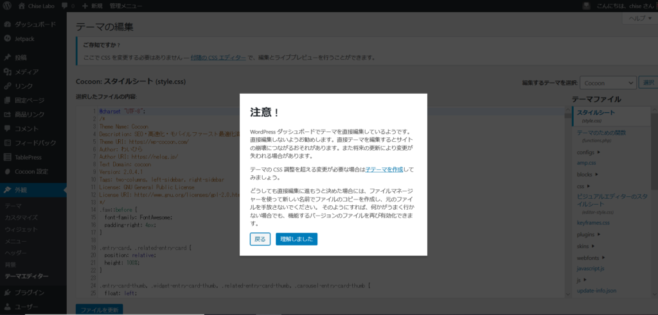Click the メディア icon in sidebar
Image resolution: width=658 pixels, height=315 pixels.
7,72
